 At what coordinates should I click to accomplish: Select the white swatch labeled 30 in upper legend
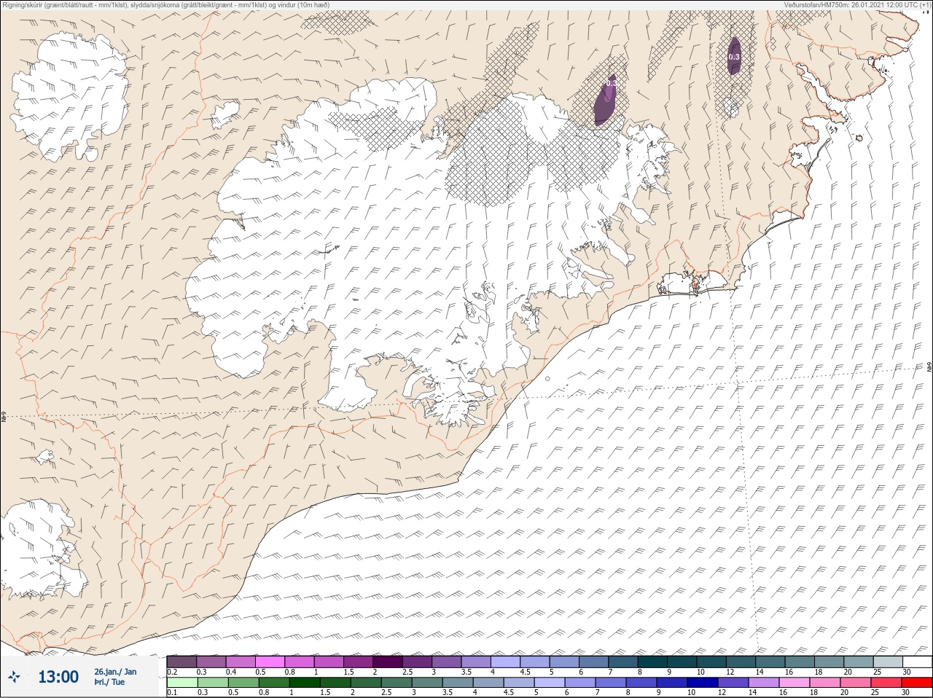click(x=917, y=662)
